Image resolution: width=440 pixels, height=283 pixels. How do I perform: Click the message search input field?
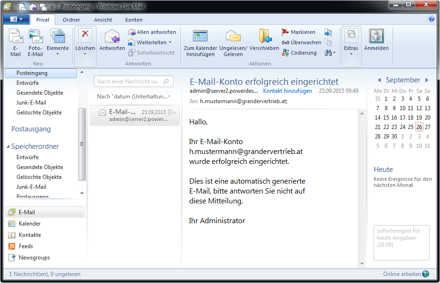[x=128, y=81]
